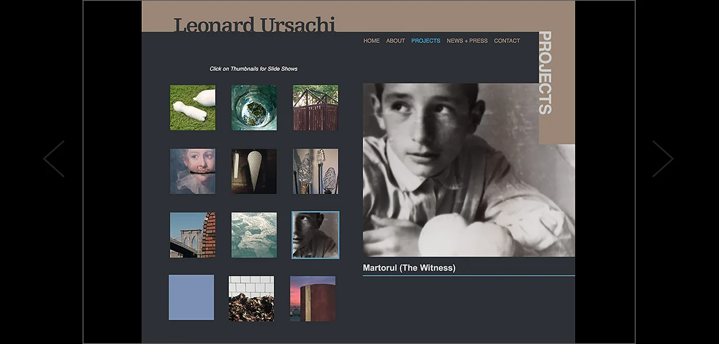Open the glass sculptures on sticks thumbnail
Image resolution: width=719 pixels, height=344 pixels.
315,171
